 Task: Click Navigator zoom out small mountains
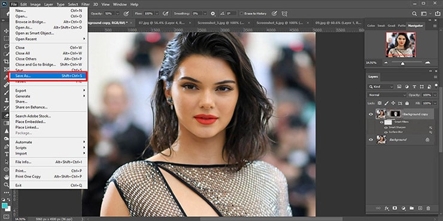pos(386,63)
